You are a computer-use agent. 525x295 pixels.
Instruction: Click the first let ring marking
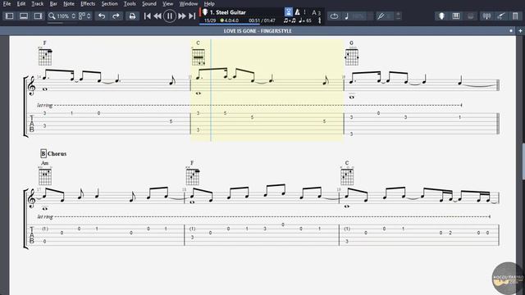[x=45, y=105]
